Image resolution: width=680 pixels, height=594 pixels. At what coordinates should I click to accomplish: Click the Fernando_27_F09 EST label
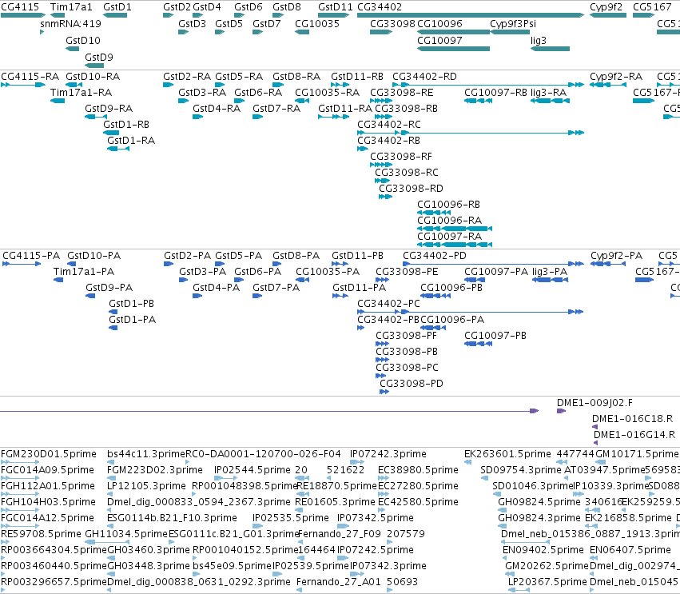[340, 534]
